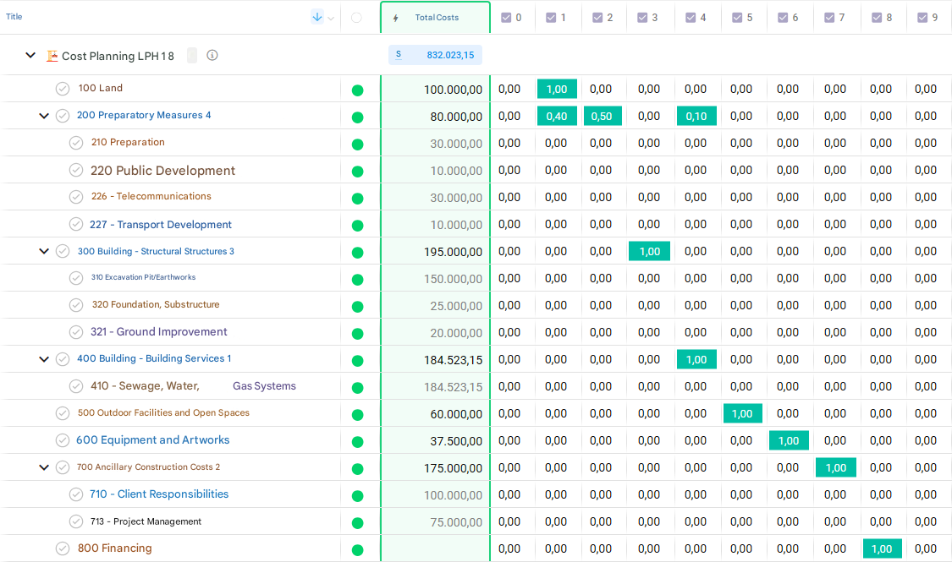Click the completion check circle for 100 Land
The height and width of the screenshot is (562, 952).
point(63,89)
